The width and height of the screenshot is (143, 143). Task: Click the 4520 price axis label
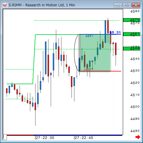135,83
